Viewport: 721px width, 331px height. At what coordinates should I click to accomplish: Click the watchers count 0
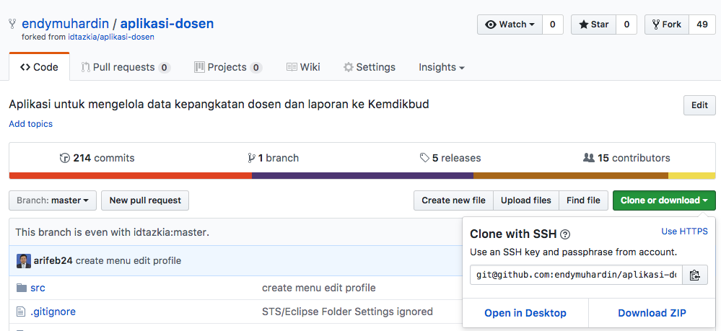point(553,25)
